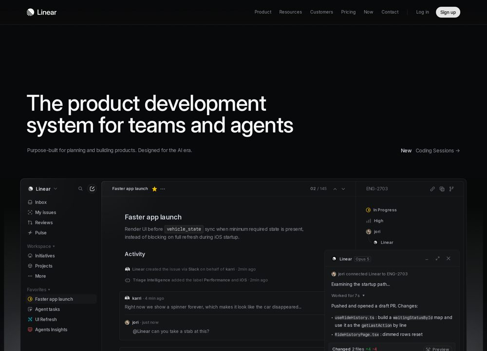Click the copy issue ID icon
The image size is (487, 351).
point(442,189)
